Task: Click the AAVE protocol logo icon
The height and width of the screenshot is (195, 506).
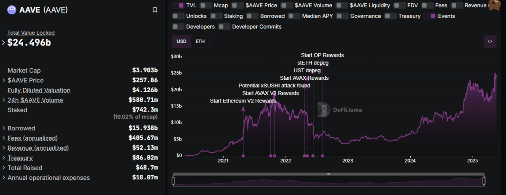Action: pos(12,9)
